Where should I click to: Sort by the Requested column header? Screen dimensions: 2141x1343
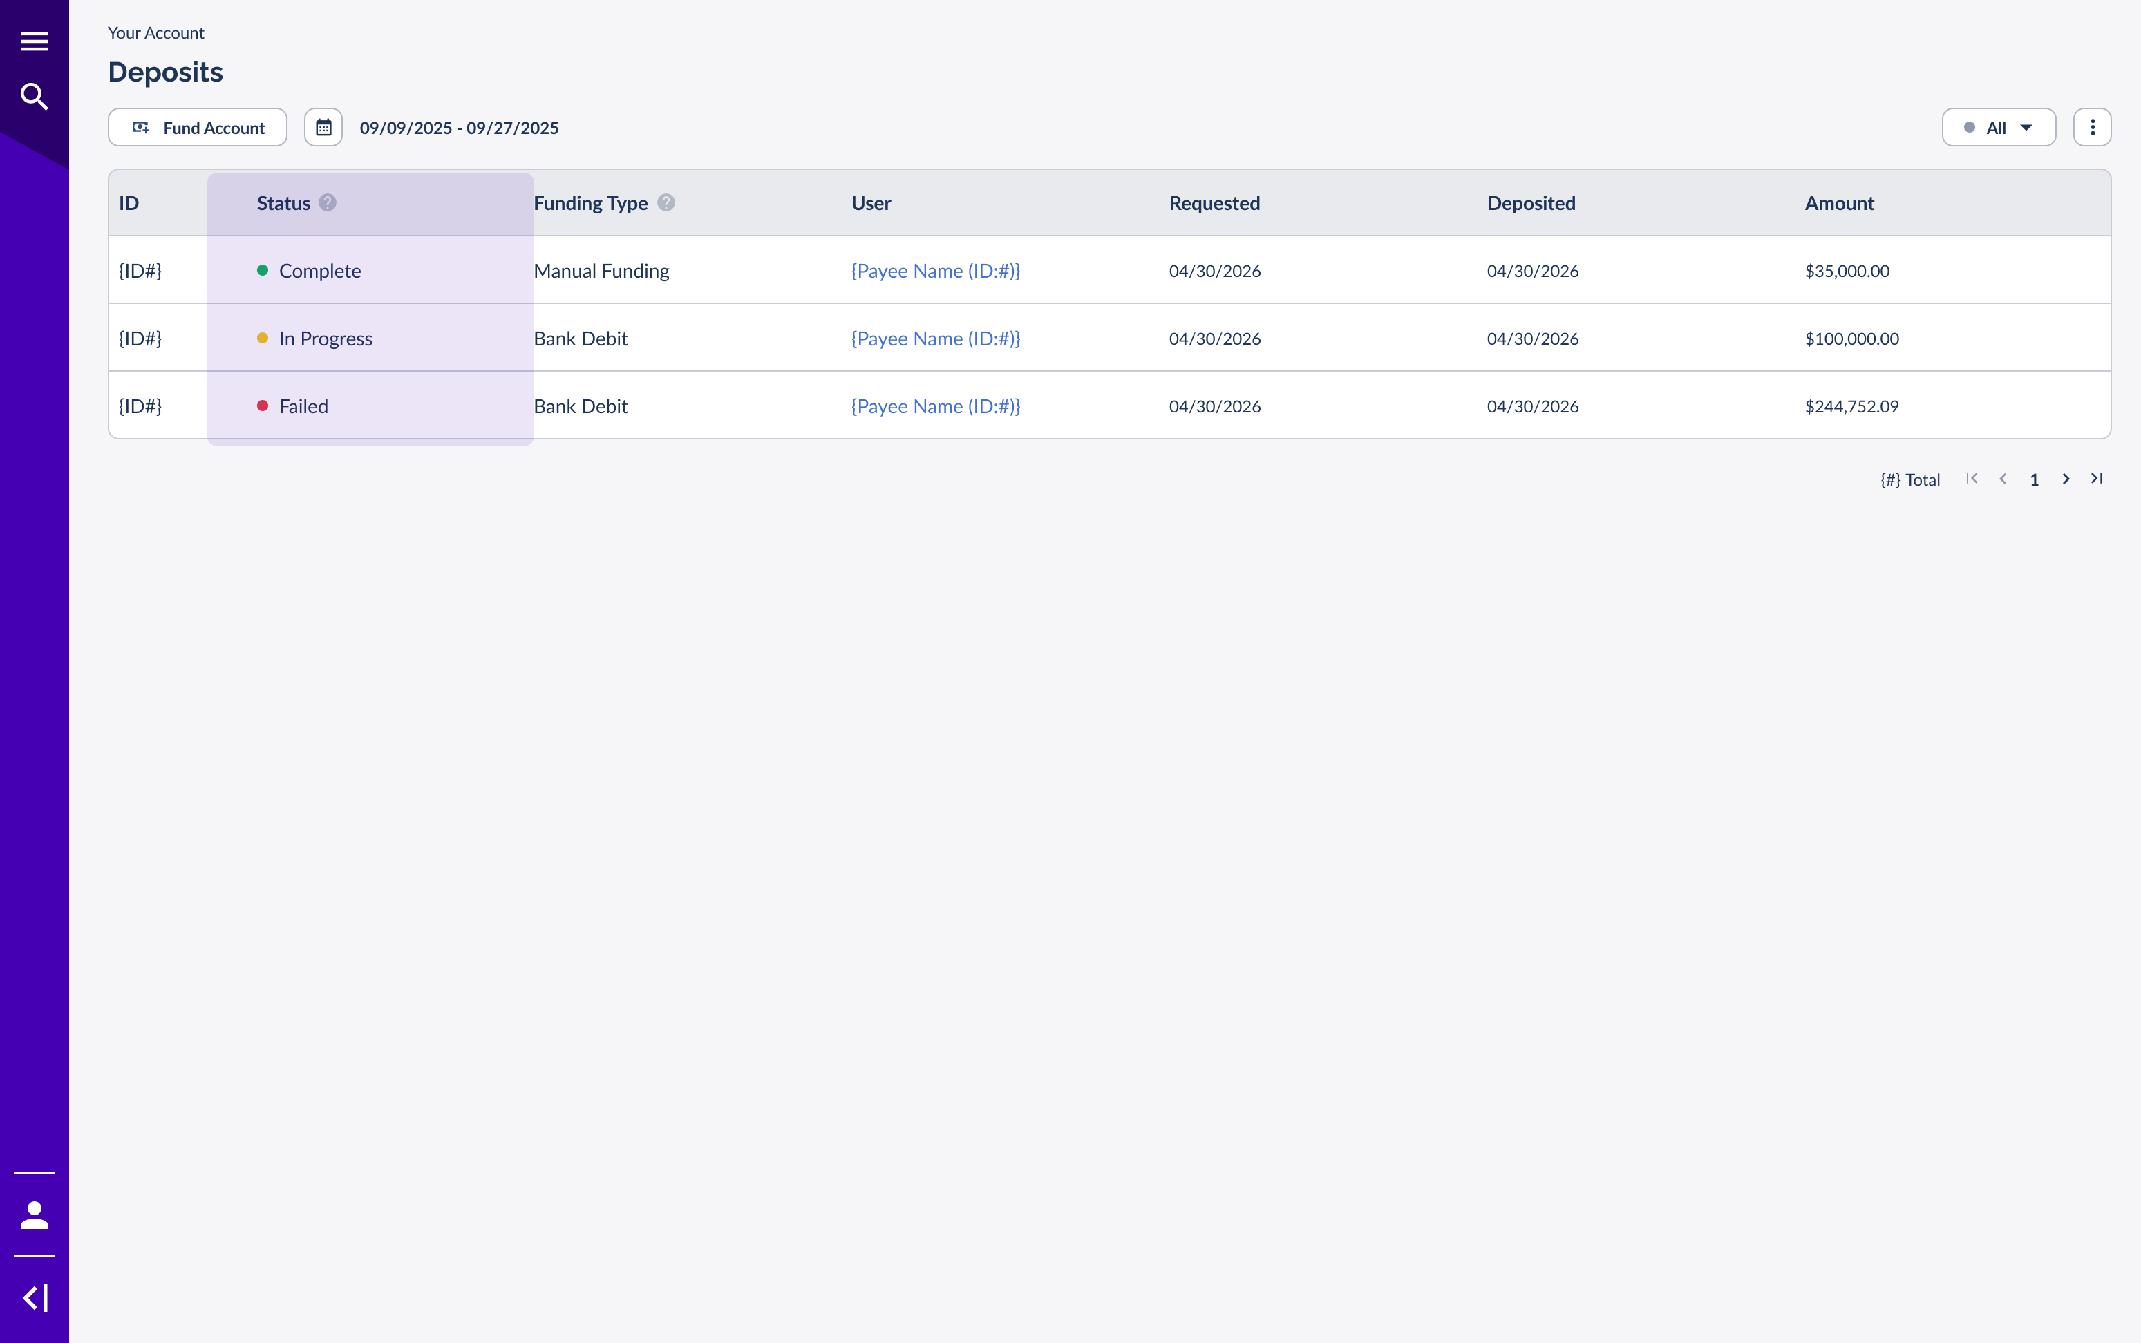(x=1214, y=203)
